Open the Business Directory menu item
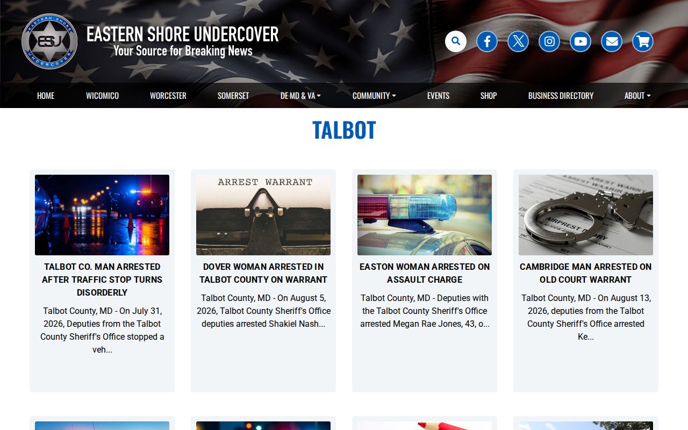This screenshot has width=688, height=430. [x=561, y=96]
